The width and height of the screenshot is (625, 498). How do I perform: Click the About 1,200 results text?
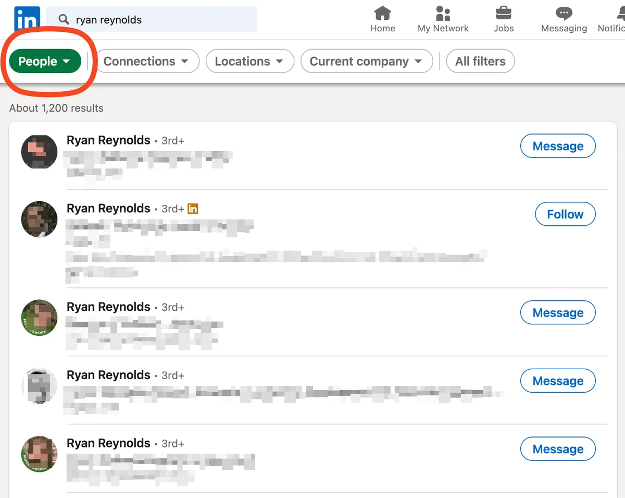pos(56,108)
